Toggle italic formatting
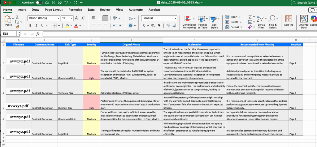The height and width of the screenshot is (147, 317). tap(37, 26)
